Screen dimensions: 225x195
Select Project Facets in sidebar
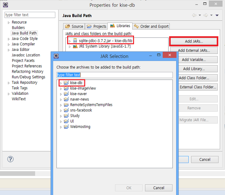23,61
